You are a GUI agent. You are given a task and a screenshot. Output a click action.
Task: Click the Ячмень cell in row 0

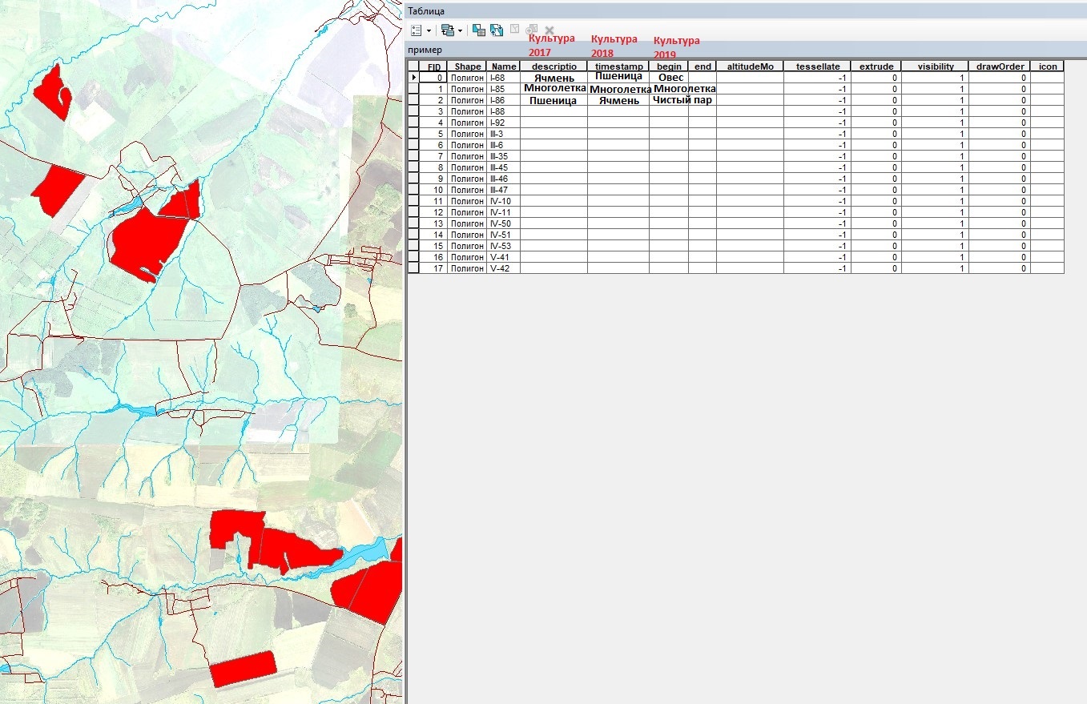pyautogui.click(x=554, y=78)
